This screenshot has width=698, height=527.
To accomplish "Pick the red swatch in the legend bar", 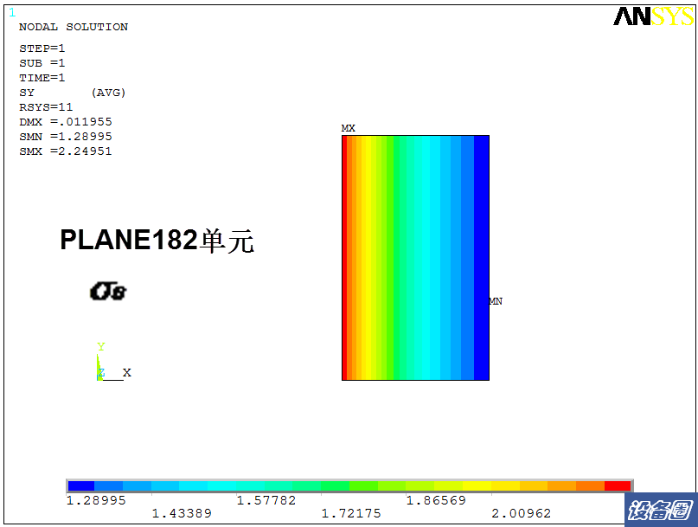I will coord(618,486).
